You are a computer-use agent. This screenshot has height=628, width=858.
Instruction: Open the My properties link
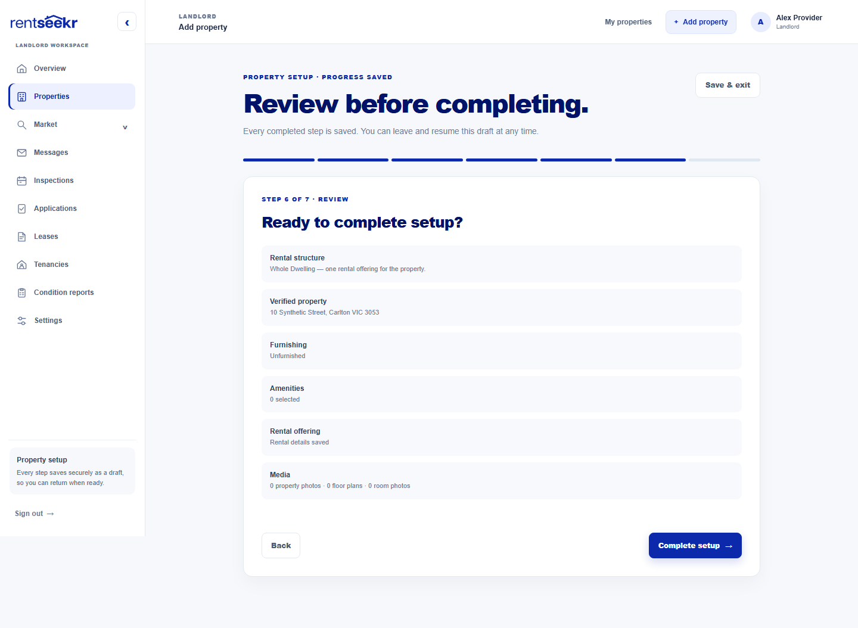(628, 22)
